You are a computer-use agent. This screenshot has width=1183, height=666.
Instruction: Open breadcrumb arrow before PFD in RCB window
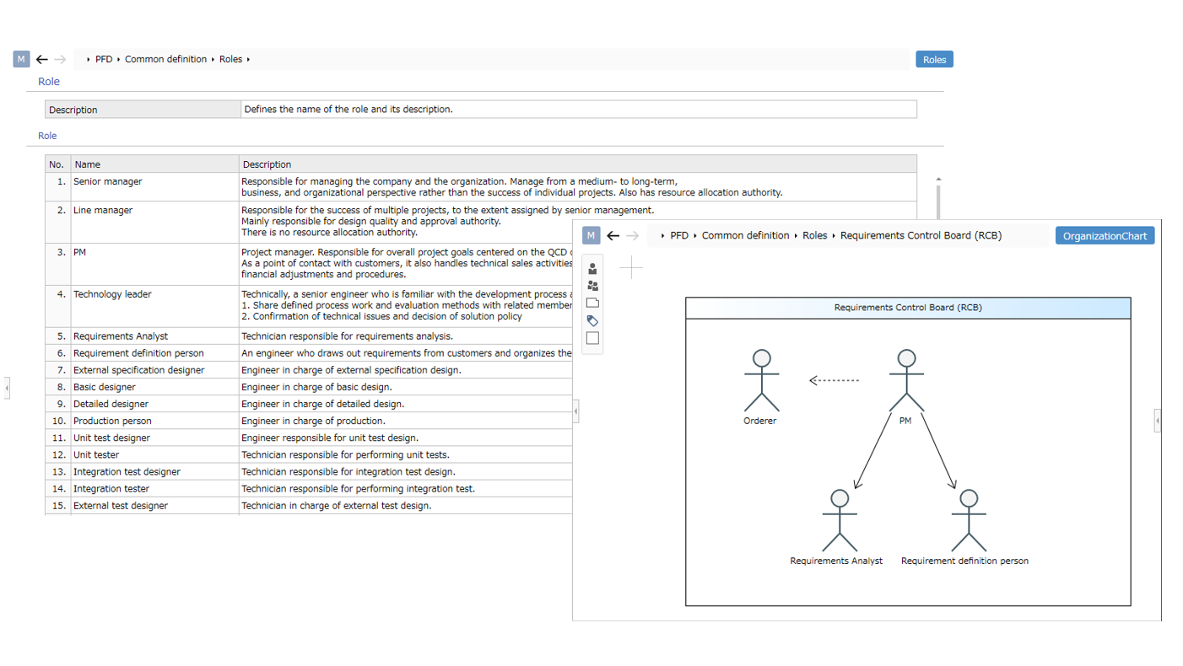pyautogui.click(x=663, y=236)
